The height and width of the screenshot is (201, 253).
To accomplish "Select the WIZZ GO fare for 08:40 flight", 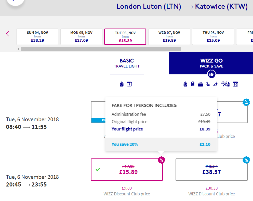I will tap(232, 112).
